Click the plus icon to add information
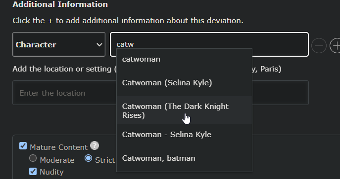Viewport: 340px width, 179px height. point(336,45)
